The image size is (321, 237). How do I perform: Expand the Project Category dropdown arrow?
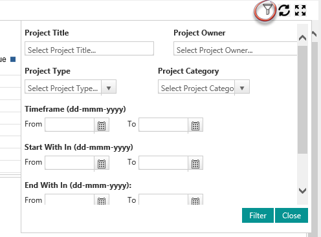click(x=242, y=88)
